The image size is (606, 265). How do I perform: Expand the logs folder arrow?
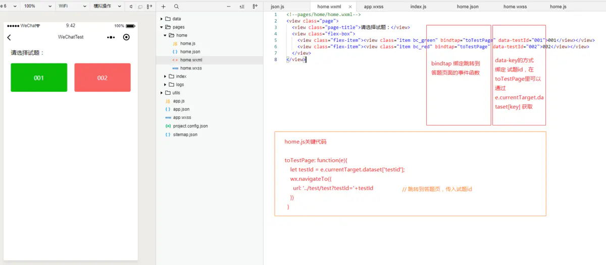click(x=165, y=85)
